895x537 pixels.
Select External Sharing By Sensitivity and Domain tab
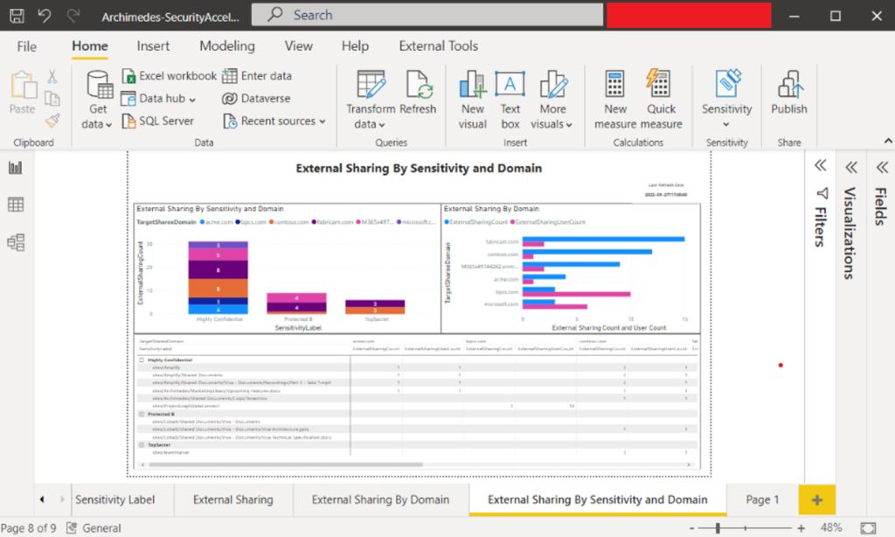click(x=598, y=500)
